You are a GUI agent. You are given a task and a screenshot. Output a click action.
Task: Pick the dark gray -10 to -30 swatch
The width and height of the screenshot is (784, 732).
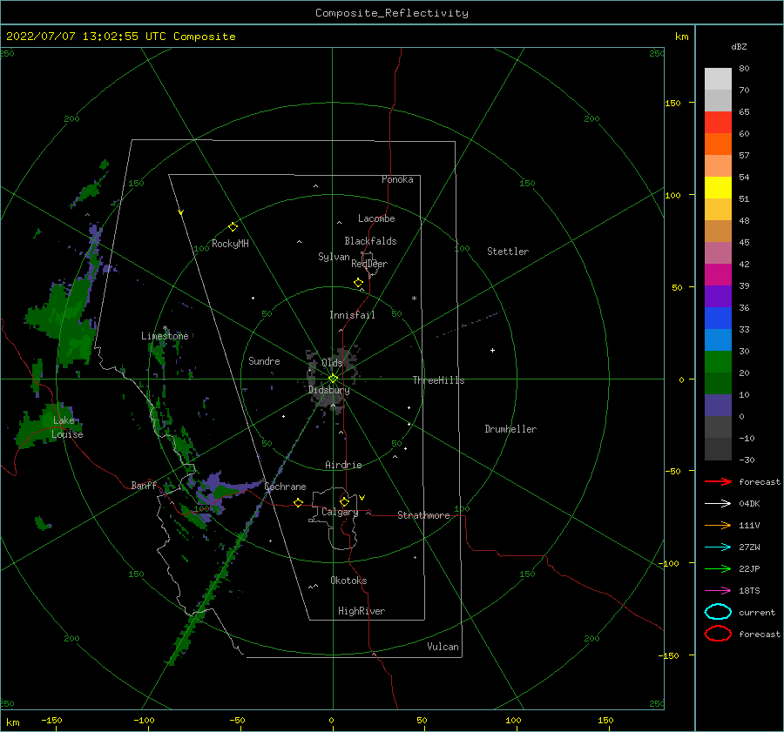pyautogui.click(x=718, y=449)
